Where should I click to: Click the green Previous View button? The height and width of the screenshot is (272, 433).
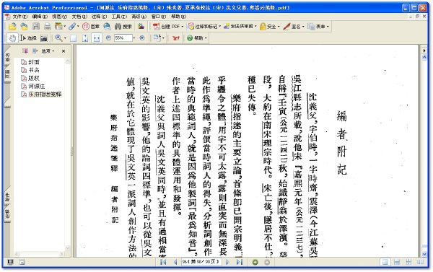[255, 262]
